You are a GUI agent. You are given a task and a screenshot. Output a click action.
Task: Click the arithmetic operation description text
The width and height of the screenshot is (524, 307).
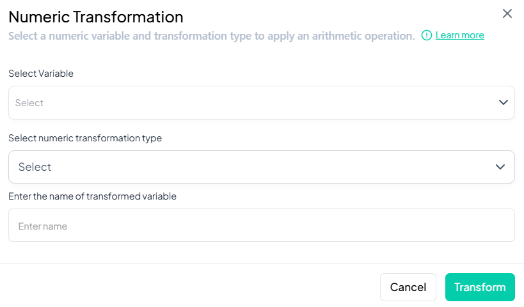211,36
